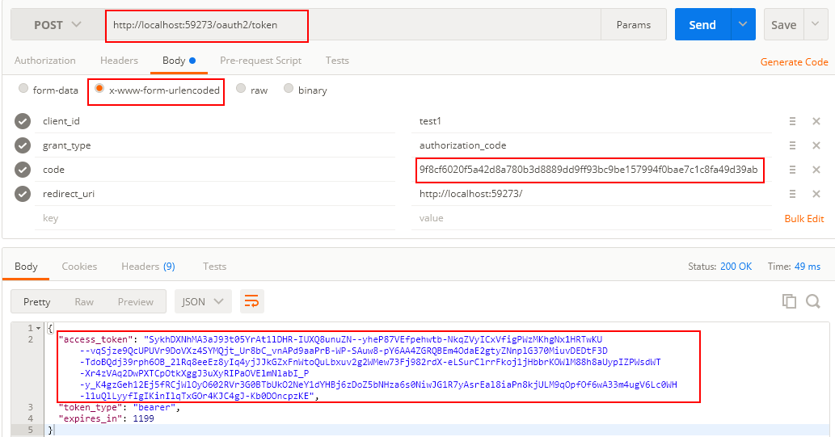The height and width of the screenshot is (437, 835).
Task: Open the response Headers (9) tab
Action: pos(148,267)
